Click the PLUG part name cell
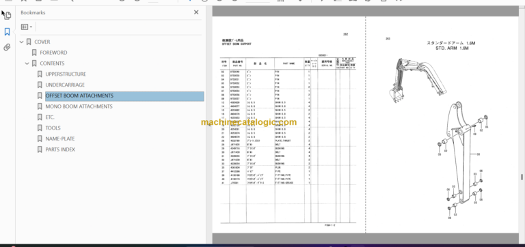Image resolution: width=525 pixels, height=247 pixels. coord(278,167)
